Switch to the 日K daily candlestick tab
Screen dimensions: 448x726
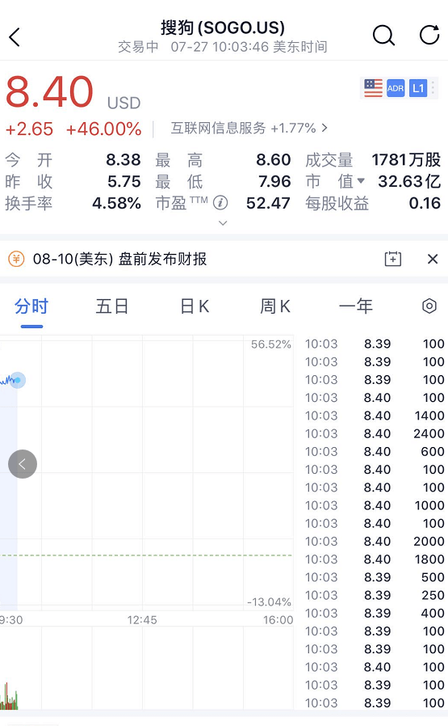click(195, 306)
